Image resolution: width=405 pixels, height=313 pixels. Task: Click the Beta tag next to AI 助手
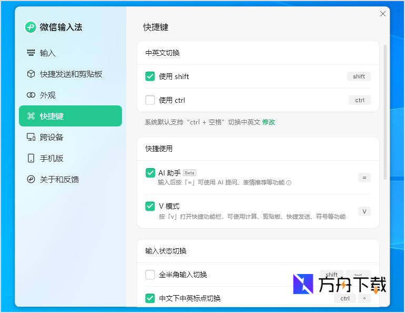point(189,173)
